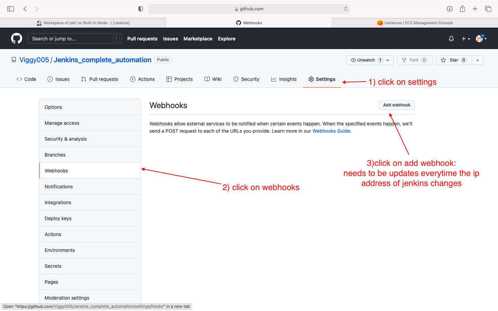This screenshot has height=311, width=498.
Task: Reload the page with the refresh icon
Action: pyautogui.click(x=345, y=9)
